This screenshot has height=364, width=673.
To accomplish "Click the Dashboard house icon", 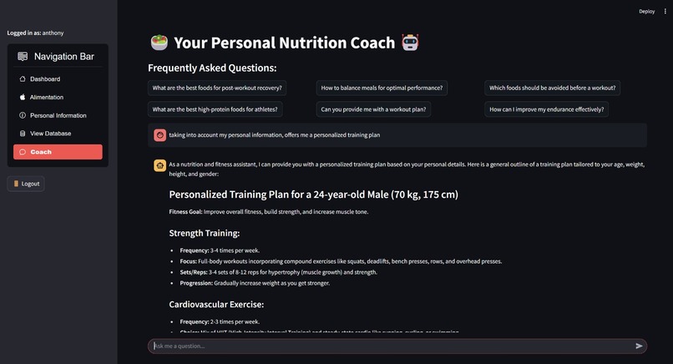I will [x=23, y=79].
